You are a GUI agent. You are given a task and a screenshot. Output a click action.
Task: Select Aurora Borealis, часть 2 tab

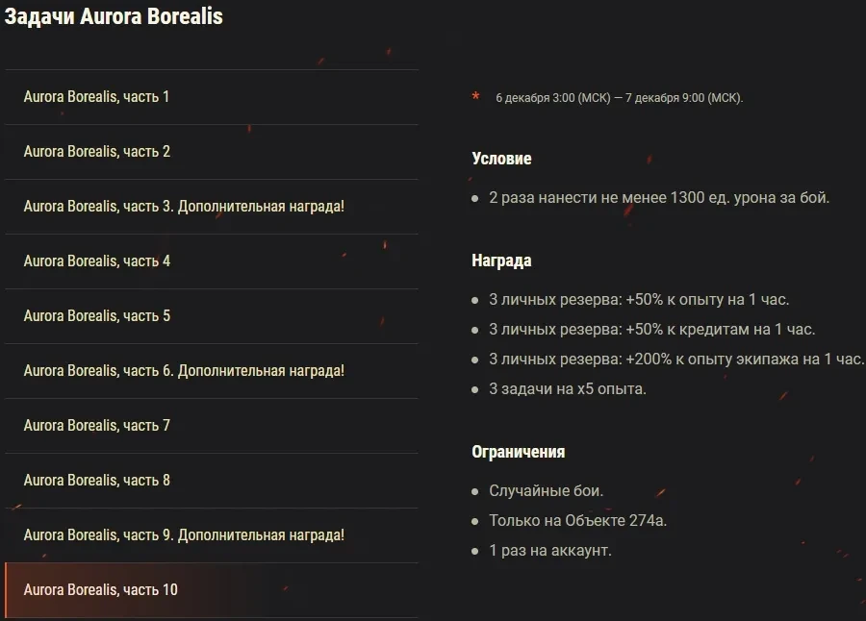pyautogui.click(x=97, y=152)
